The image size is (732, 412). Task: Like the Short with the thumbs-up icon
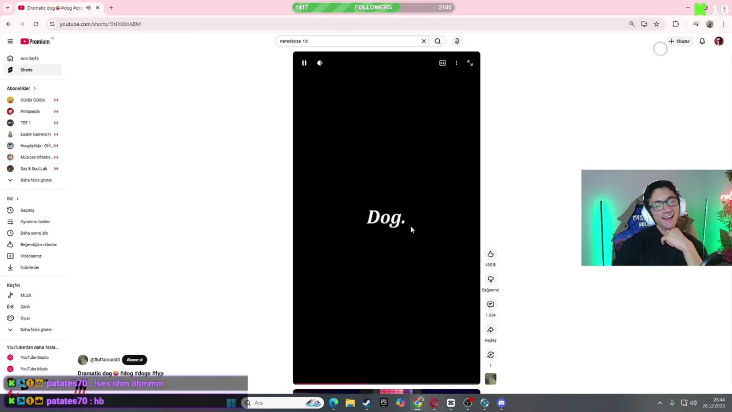click(x=491, y=254)
